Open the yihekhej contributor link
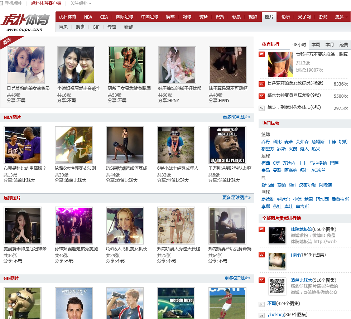 point(275,315)
